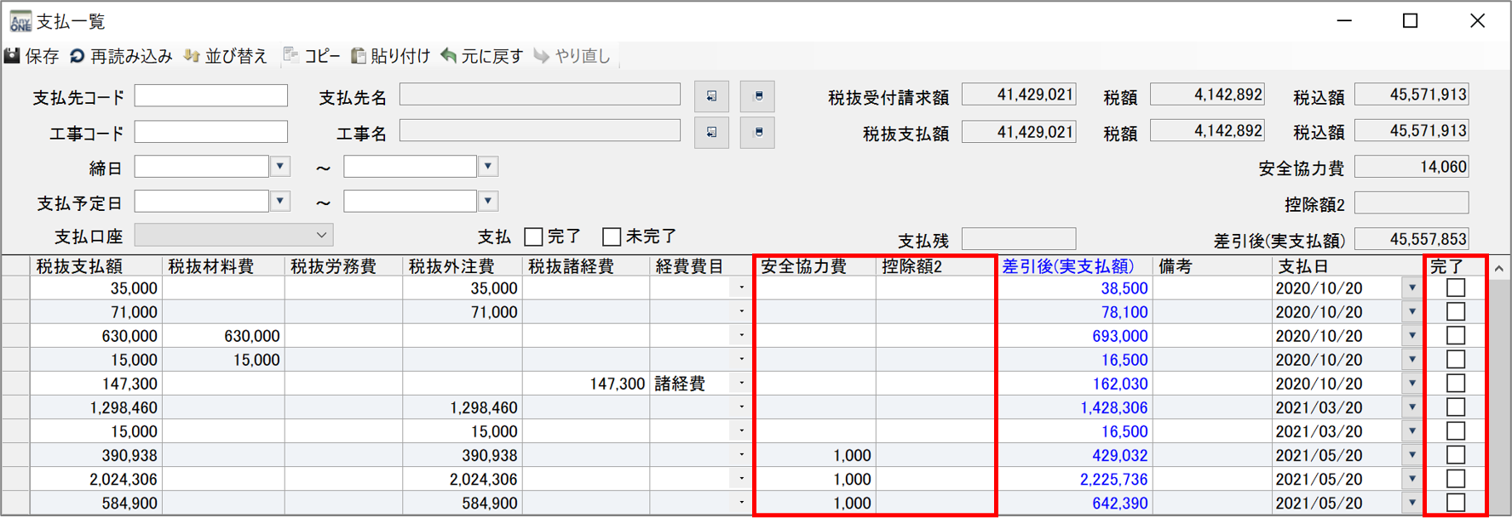Open the search icon next to 支払先名 field

pyautogui.click(x=711, y=96)
